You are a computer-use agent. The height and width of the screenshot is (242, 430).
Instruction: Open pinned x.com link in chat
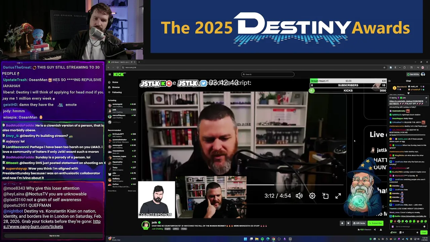pos(406,102)
